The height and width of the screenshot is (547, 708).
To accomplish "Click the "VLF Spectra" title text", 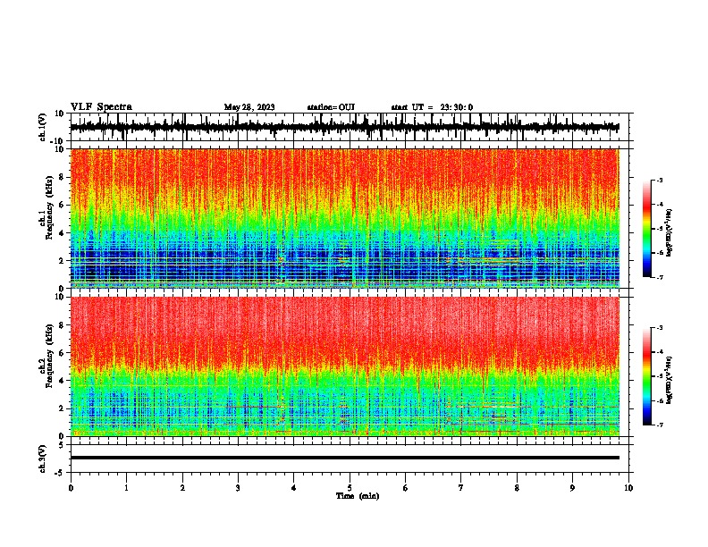I will [101, 107].
